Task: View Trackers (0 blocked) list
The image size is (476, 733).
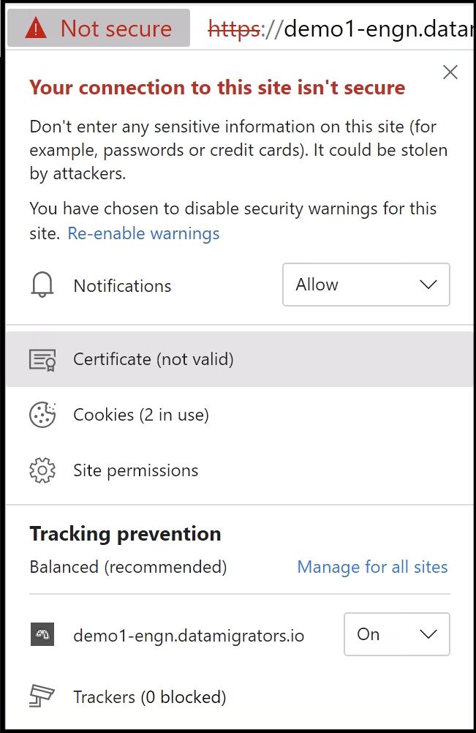Action: (x=150, y=696)
